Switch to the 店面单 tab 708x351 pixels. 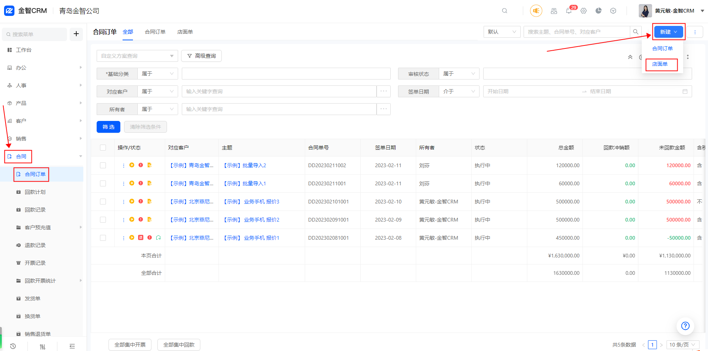click(x=185, y=32)
